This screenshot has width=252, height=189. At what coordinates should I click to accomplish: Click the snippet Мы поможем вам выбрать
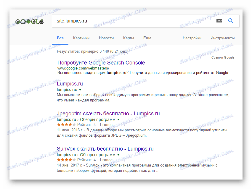(x=143, y=98)
